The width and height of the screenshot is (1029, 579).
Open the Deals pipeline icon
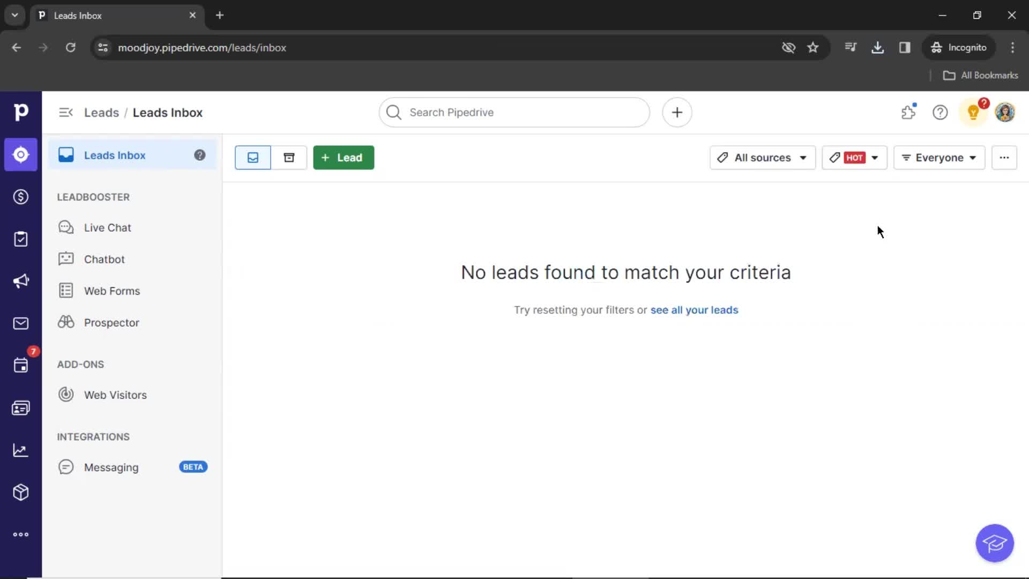20,197
